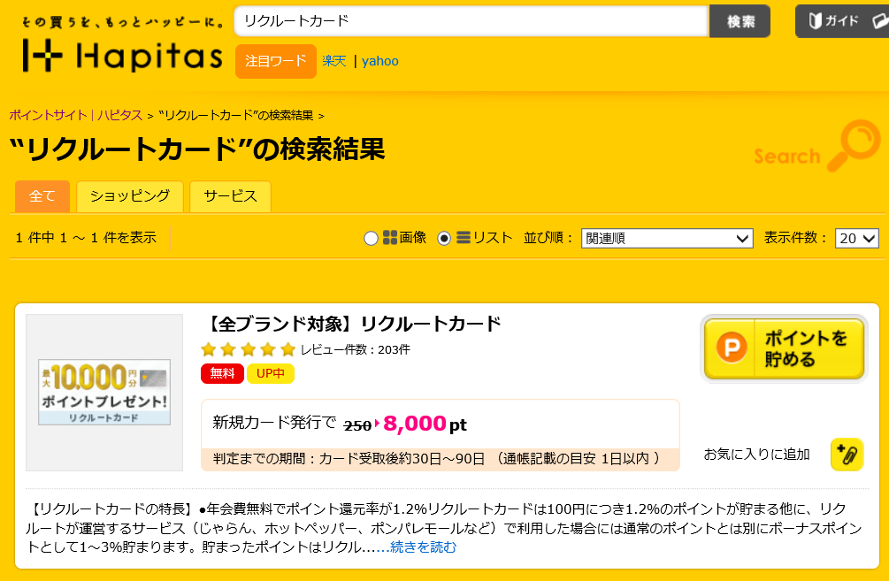The height and width of the screenshot is (581, 889).
Task: Click the ポイントを貯める button
Action: [784, 348]
